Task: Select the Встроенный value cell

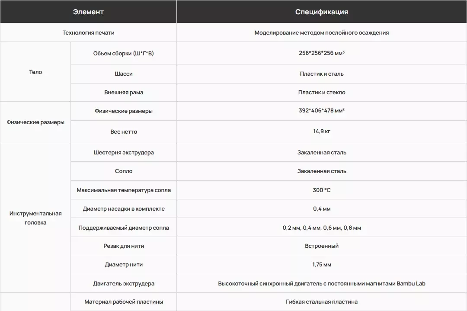Action: click(x=322, y=246)
